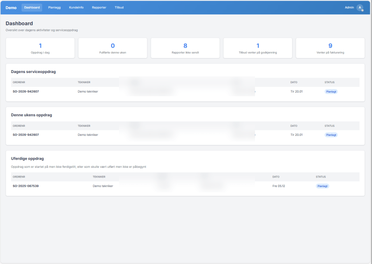
Task: Select the Dashboard navigation tab
Action: pos(32,8)
